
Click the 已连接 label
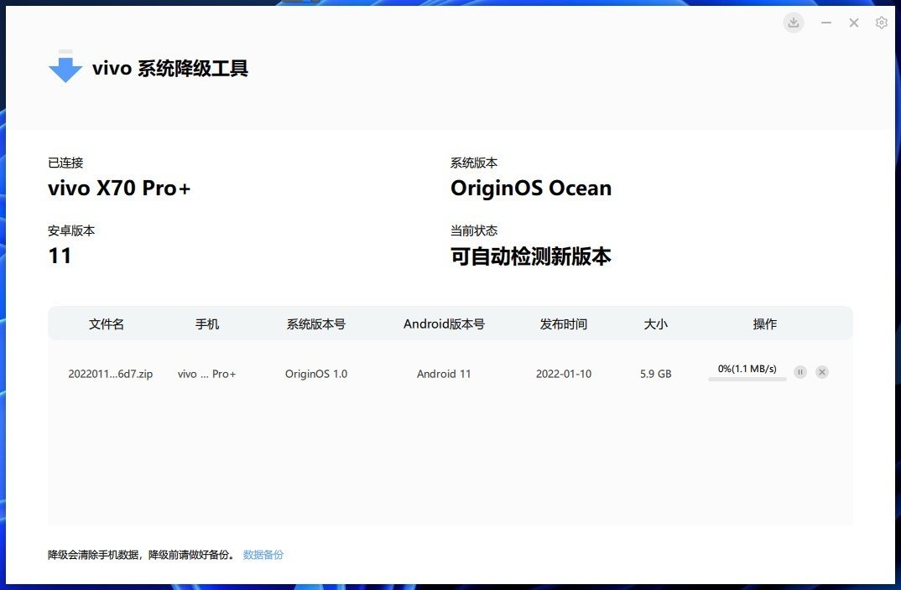click(65, 163)
